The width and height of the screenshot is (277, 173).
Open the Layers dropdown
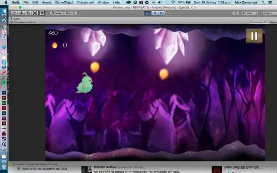click(x=270, y=13)
